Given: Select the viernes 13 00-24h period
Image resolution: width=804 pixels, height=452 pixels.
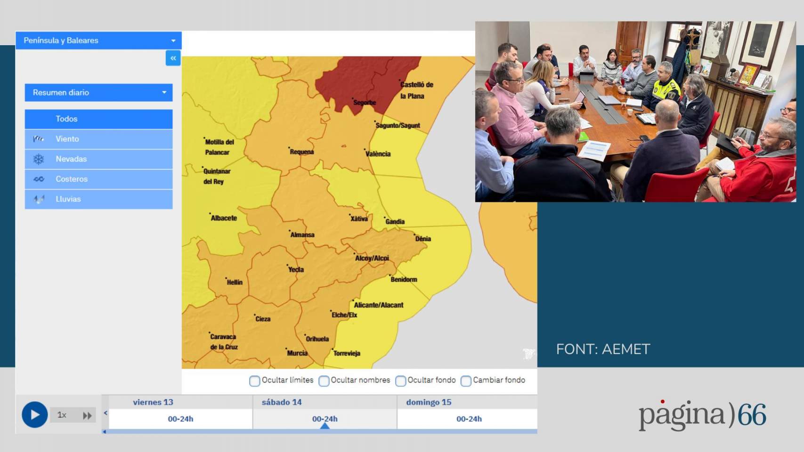Looking at the screenshot, I should (180, 419).
